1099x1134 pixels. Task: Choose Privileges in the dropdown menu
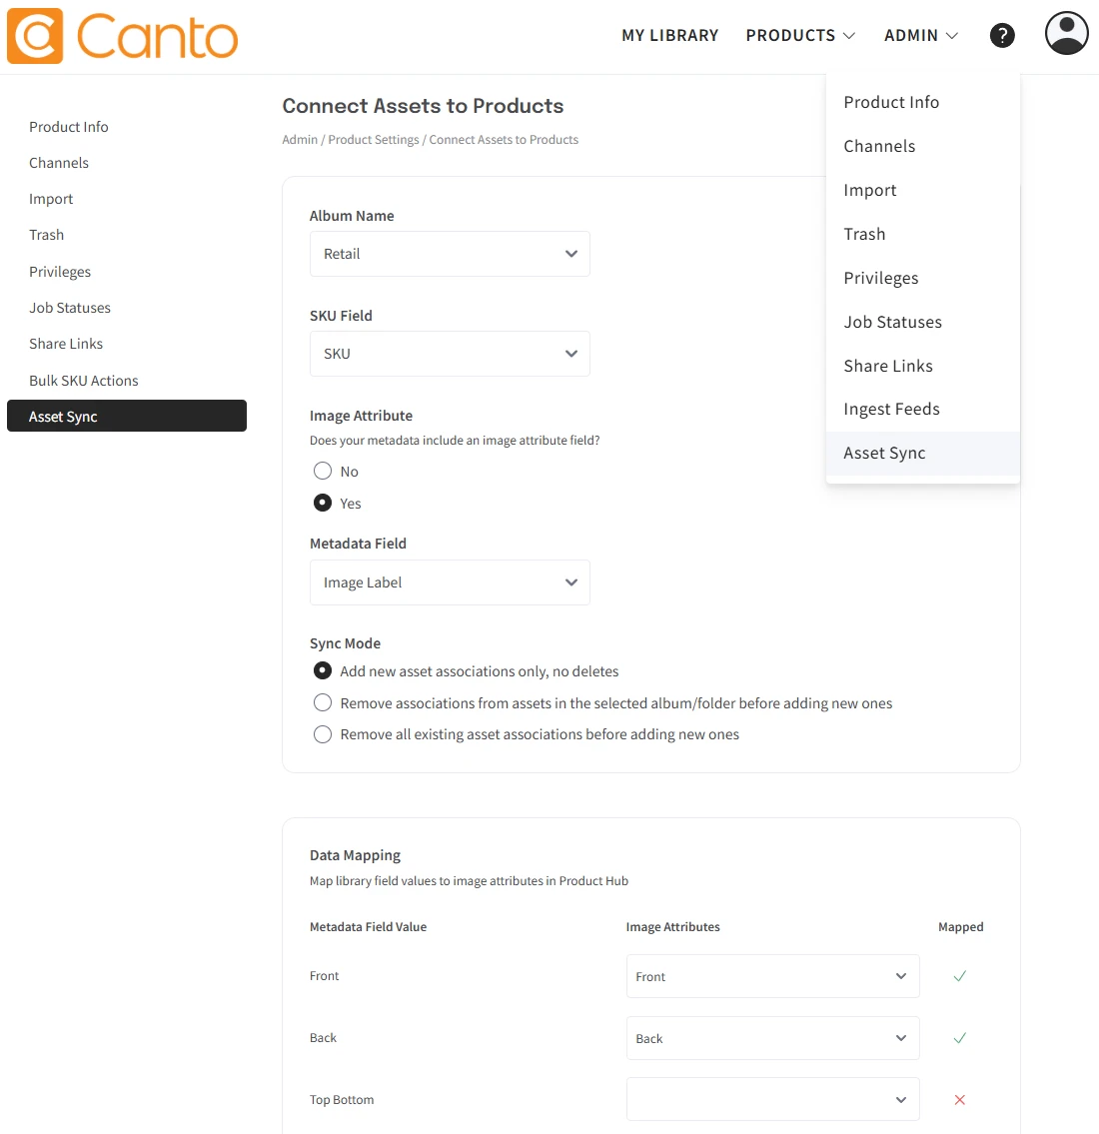pos(922,278)
